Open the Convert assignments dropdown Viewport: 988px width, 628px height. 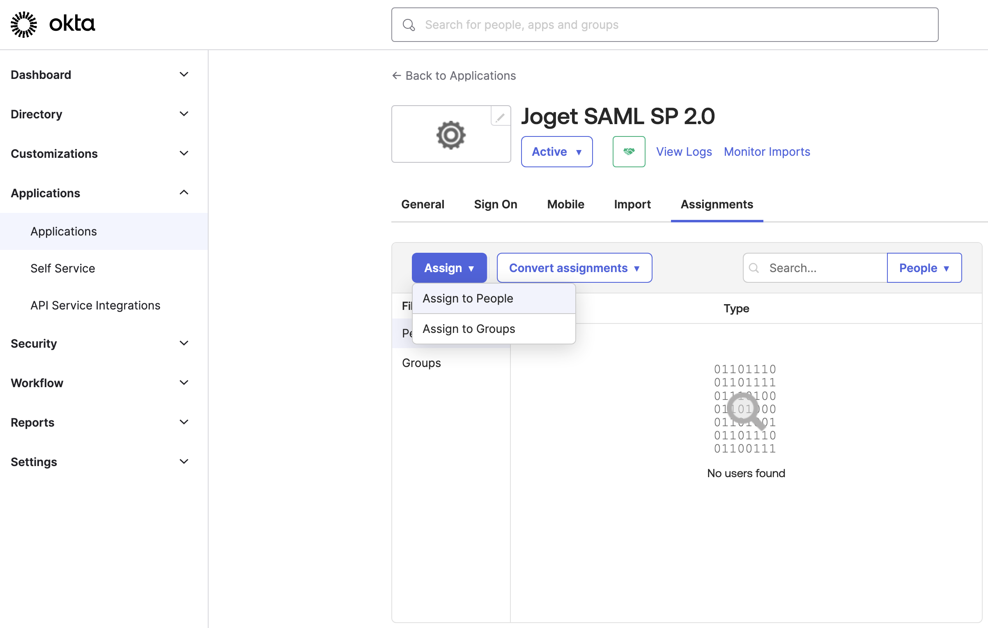[x=574, y=268]
